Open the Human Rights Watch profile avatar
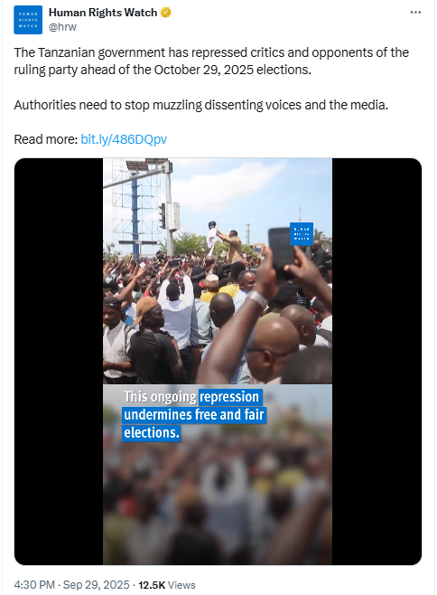This screenshot has width=437, height=595. tap(28, 20)
